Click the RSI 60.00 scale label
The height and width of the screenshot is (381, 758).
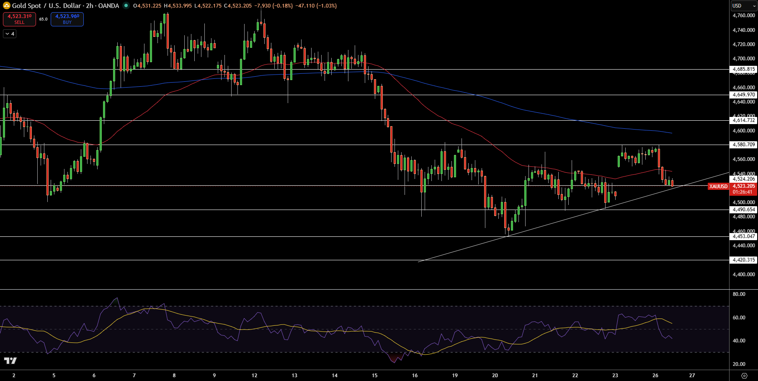pos(739,318)
